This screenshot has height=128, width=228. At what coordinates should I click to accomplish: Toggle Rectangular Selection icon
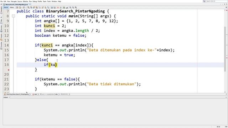click(40, 7)
